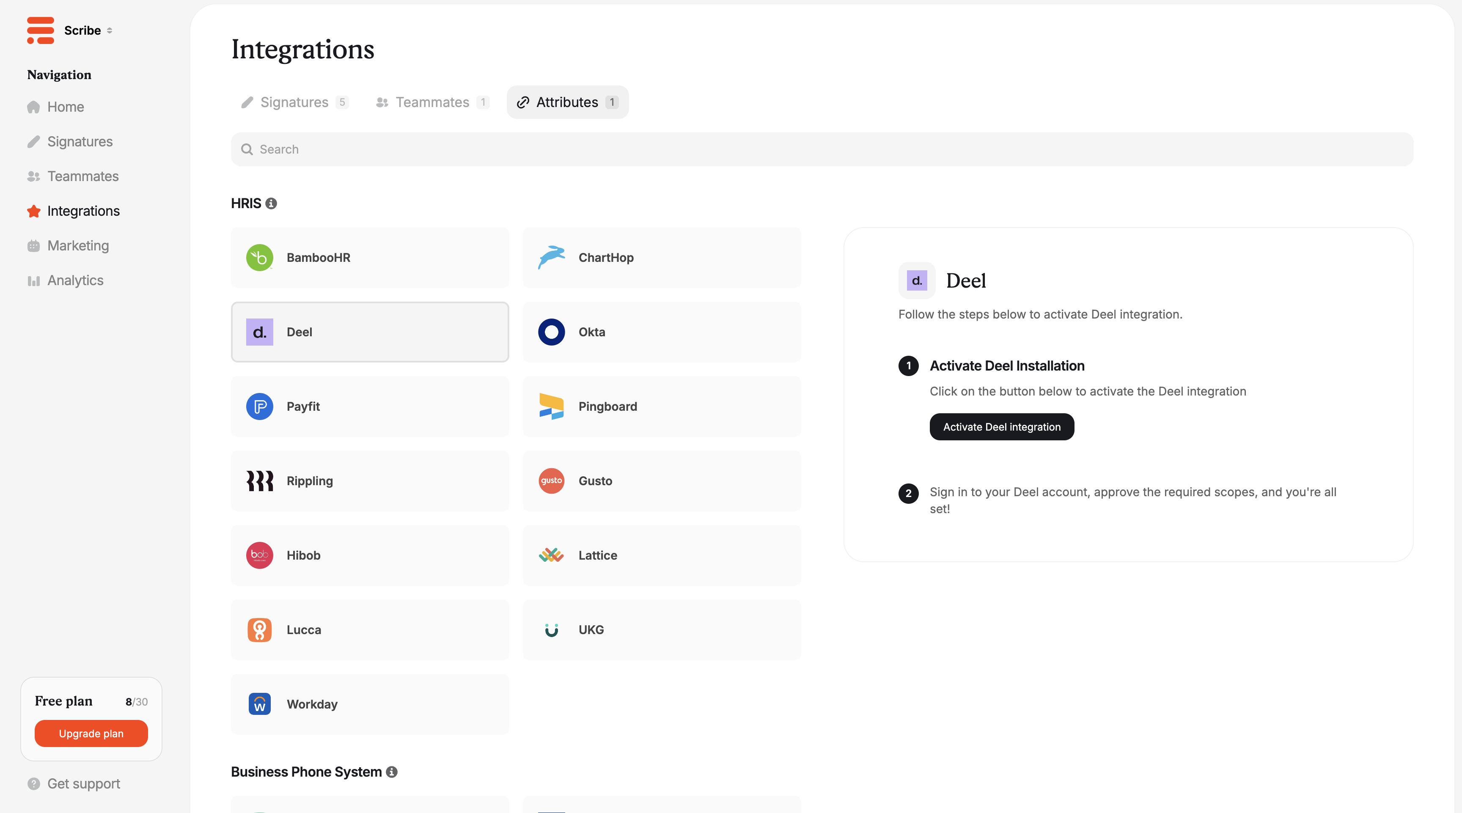Viewport: 1462px width, 813px height.
Task: Click the Lattice logo icon
Action: point(551,555)
